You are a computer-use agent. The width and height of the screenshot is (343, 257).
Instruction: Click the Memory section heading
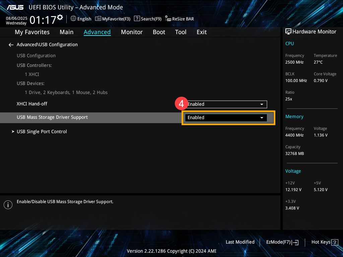point(294,117)
